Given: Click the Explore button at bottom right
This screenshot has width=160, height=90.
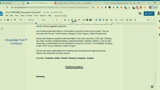Looking at the screenshot, I should tap(152, 87).
